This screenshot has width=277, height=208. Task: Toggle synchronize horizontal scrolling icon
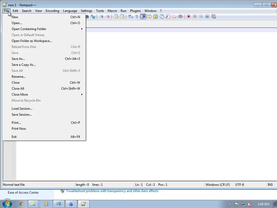pos(122,17)
